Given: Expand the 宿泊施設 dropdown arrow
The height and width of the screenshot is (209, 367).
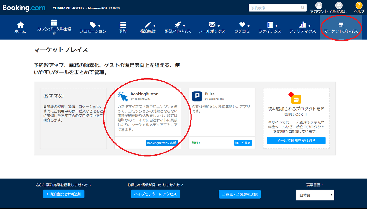Looking at the screenshot, I should [154, 26].
